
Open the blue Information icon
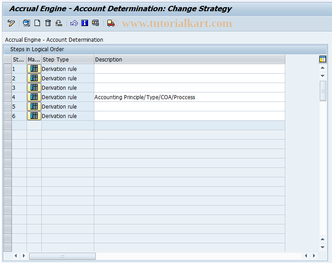coord(84,23)
